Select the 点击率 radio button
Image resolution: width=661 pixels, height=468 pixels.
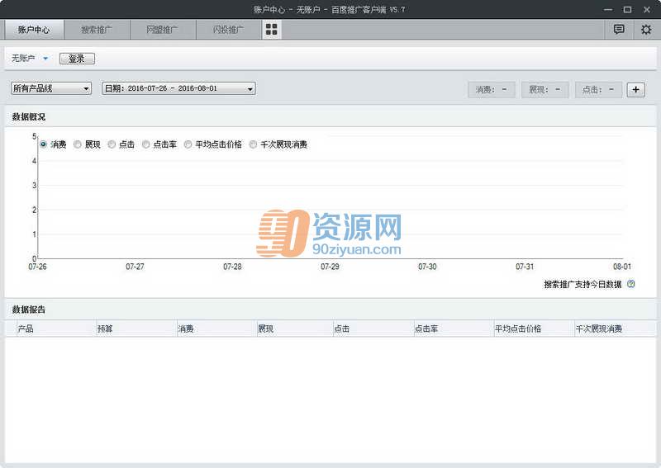click(146, 144)
